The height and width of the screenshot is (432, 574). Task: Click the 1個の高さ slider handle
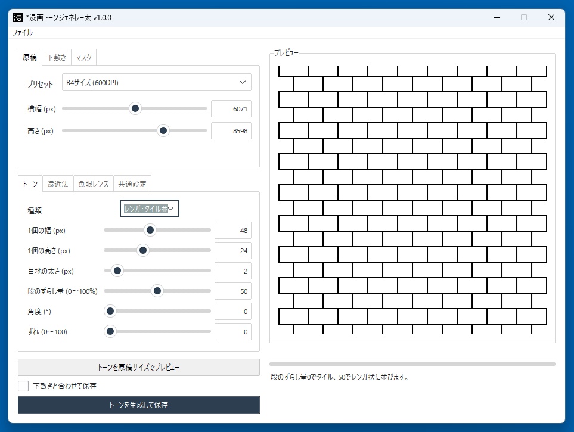[x=143, y=250]
